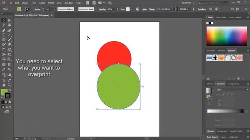
Task: Open the stroke color dropdown in control bar
Action: click(30, 9)
